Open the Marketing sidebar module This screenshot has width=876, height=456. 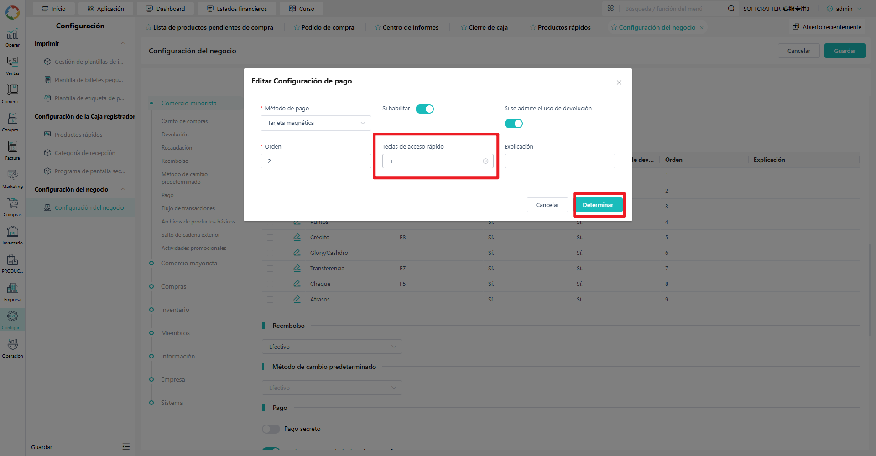(12, 179)
